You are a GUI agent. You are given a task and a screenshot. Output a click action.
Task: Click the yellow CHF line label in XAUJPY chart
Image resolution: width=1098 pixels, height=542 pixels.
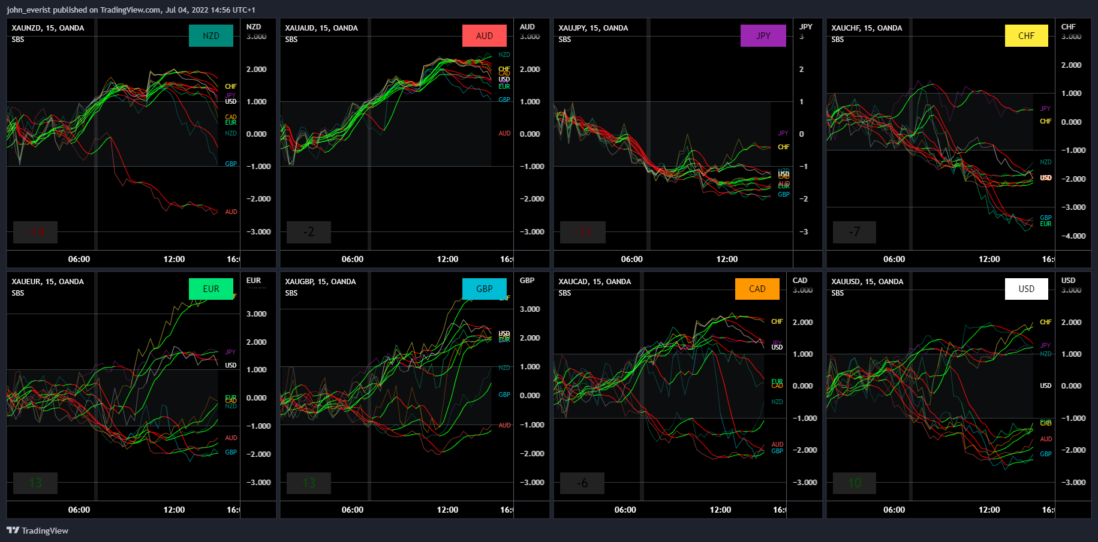click(x=784, y=147)
